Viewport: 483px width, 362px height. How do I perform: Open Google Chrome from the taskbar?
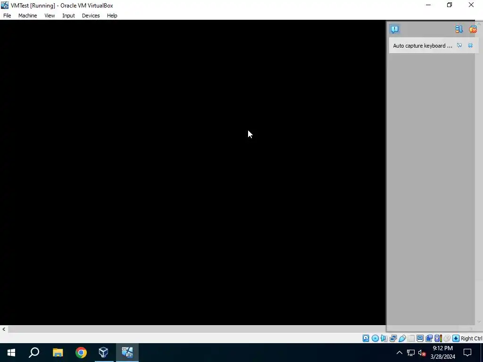tap(81, 353)
